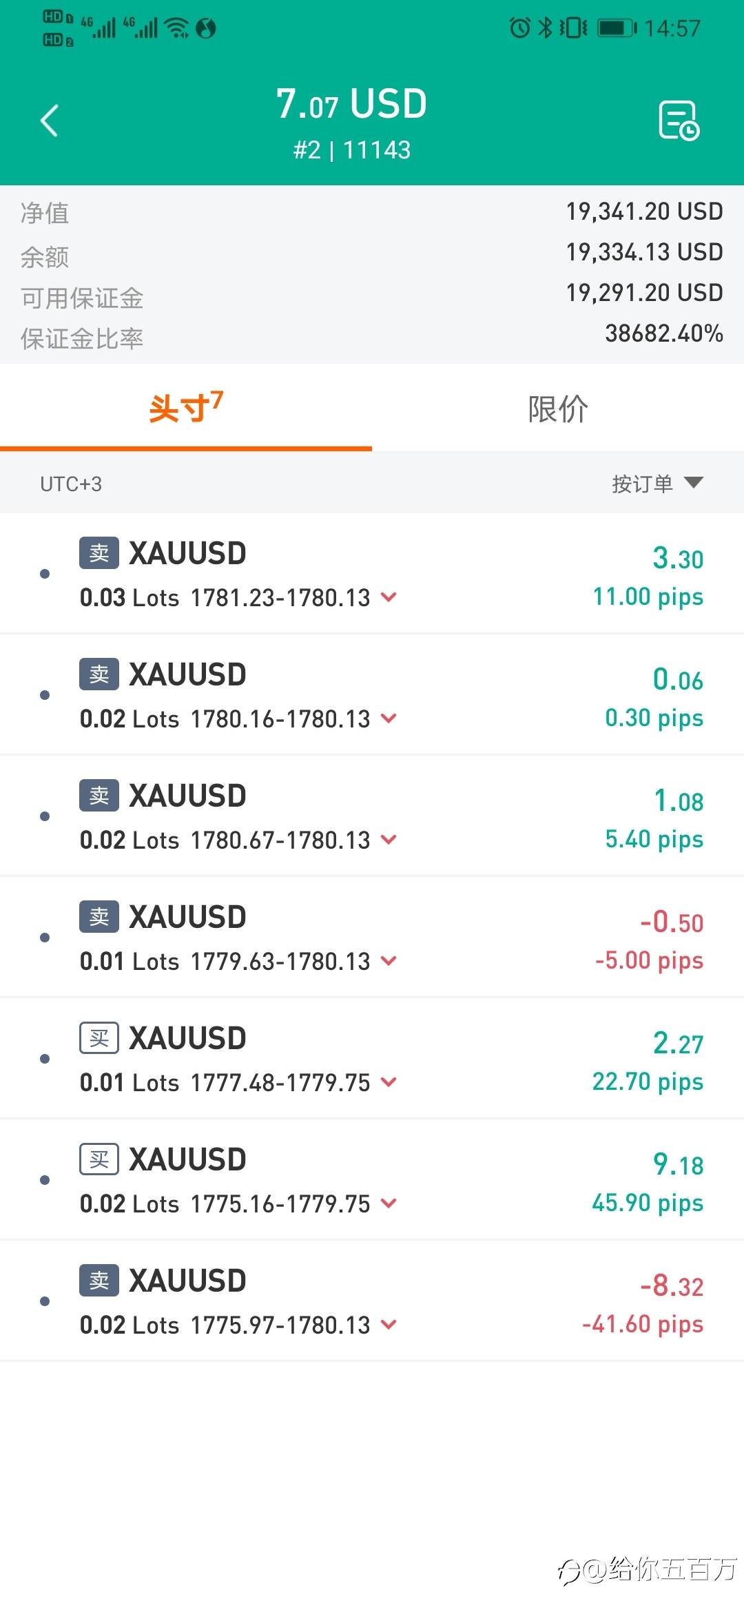Open the XAUUSD position with 5.40 pips

(372, 816)
